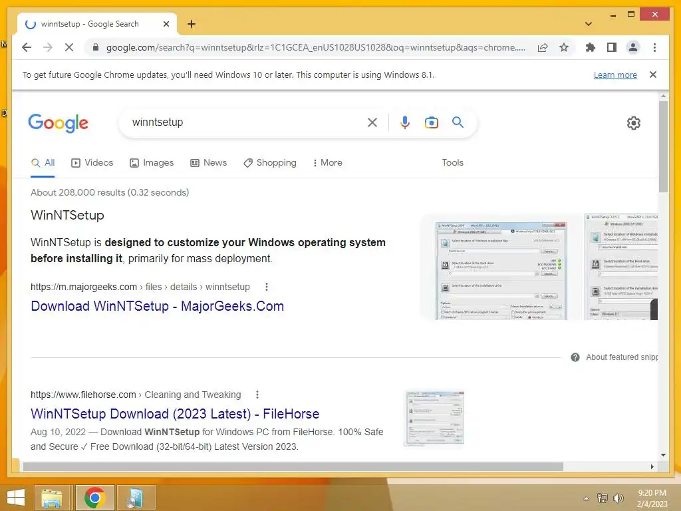Expand the More search filters
This screenshot has width=681, height=511.
[327, 163]
